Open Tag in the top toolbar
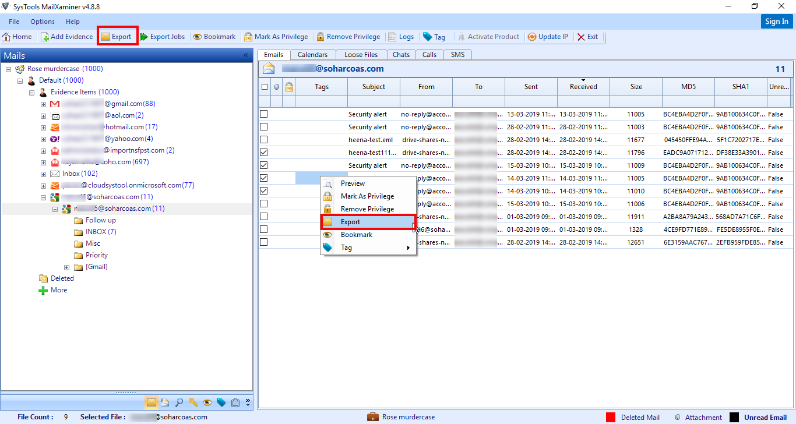 (x=434, y=37)
